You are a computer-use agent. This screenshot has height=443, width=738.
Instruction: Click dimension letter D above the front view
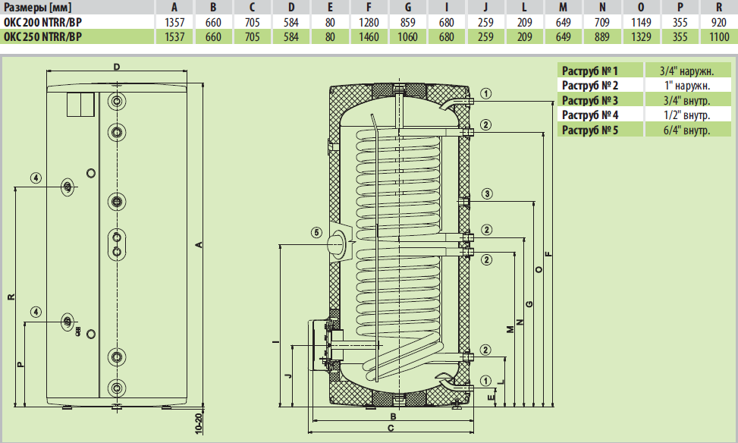point(117,68)
